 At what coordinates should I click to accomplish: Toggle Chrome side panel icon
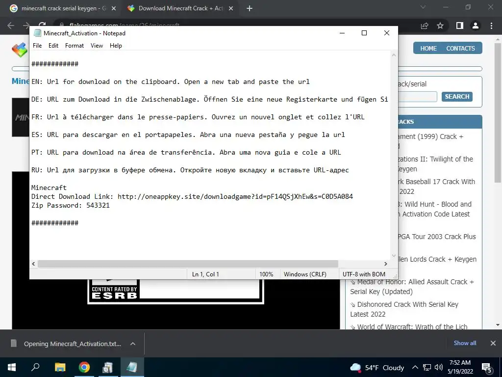pyautogui.click(x=460, y=26)
